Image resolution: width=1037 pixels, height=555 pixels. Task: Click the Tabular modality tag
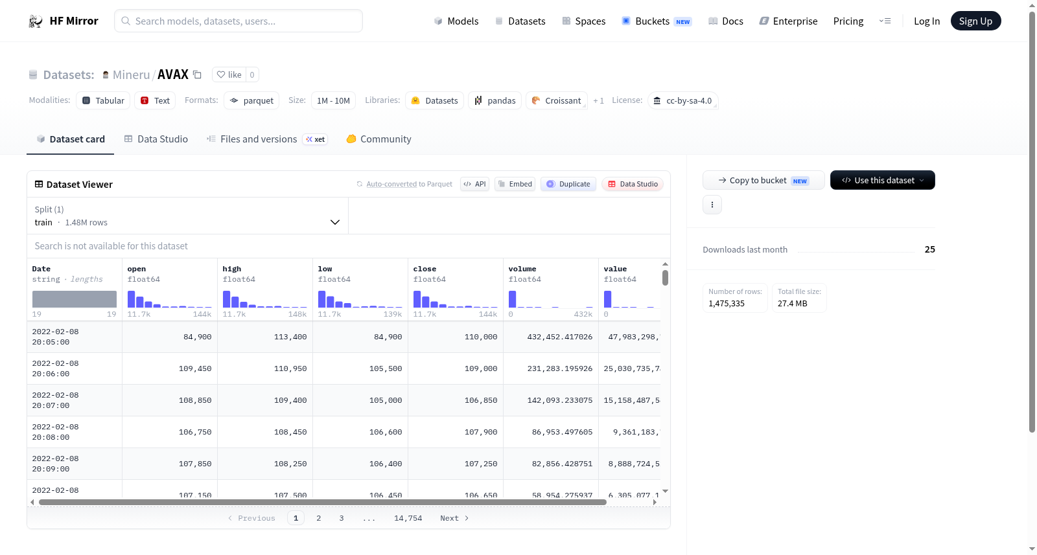tap(103, 100)
